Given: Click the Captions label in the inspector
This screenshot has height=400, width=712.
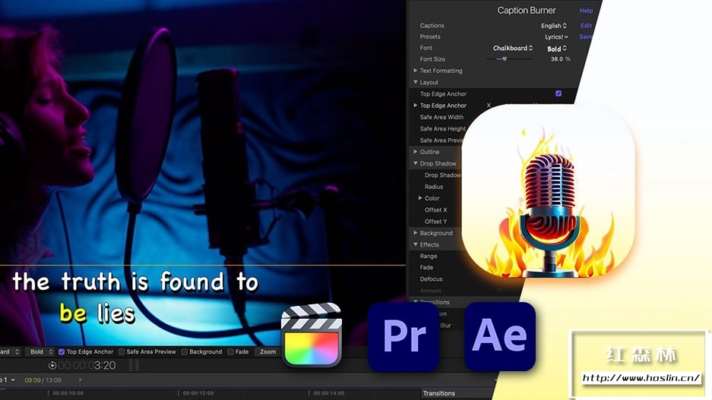Looking at the screenshot, I should click(432, 26).
